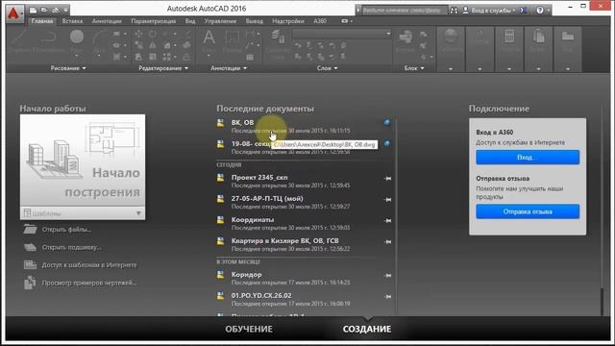
Task: Click the binoculars search icon
Action: click(x=454, y=11)
